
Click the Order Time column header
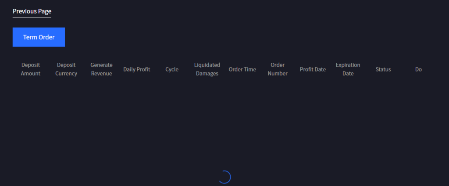pyautogui.click(x=242, y=69)
